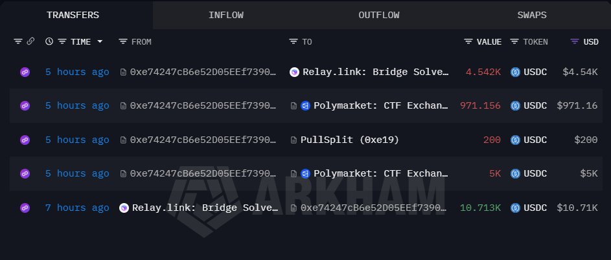Click the USDC token icon in the first row
This screenshot has width=611, height=260.
(516, 72)
